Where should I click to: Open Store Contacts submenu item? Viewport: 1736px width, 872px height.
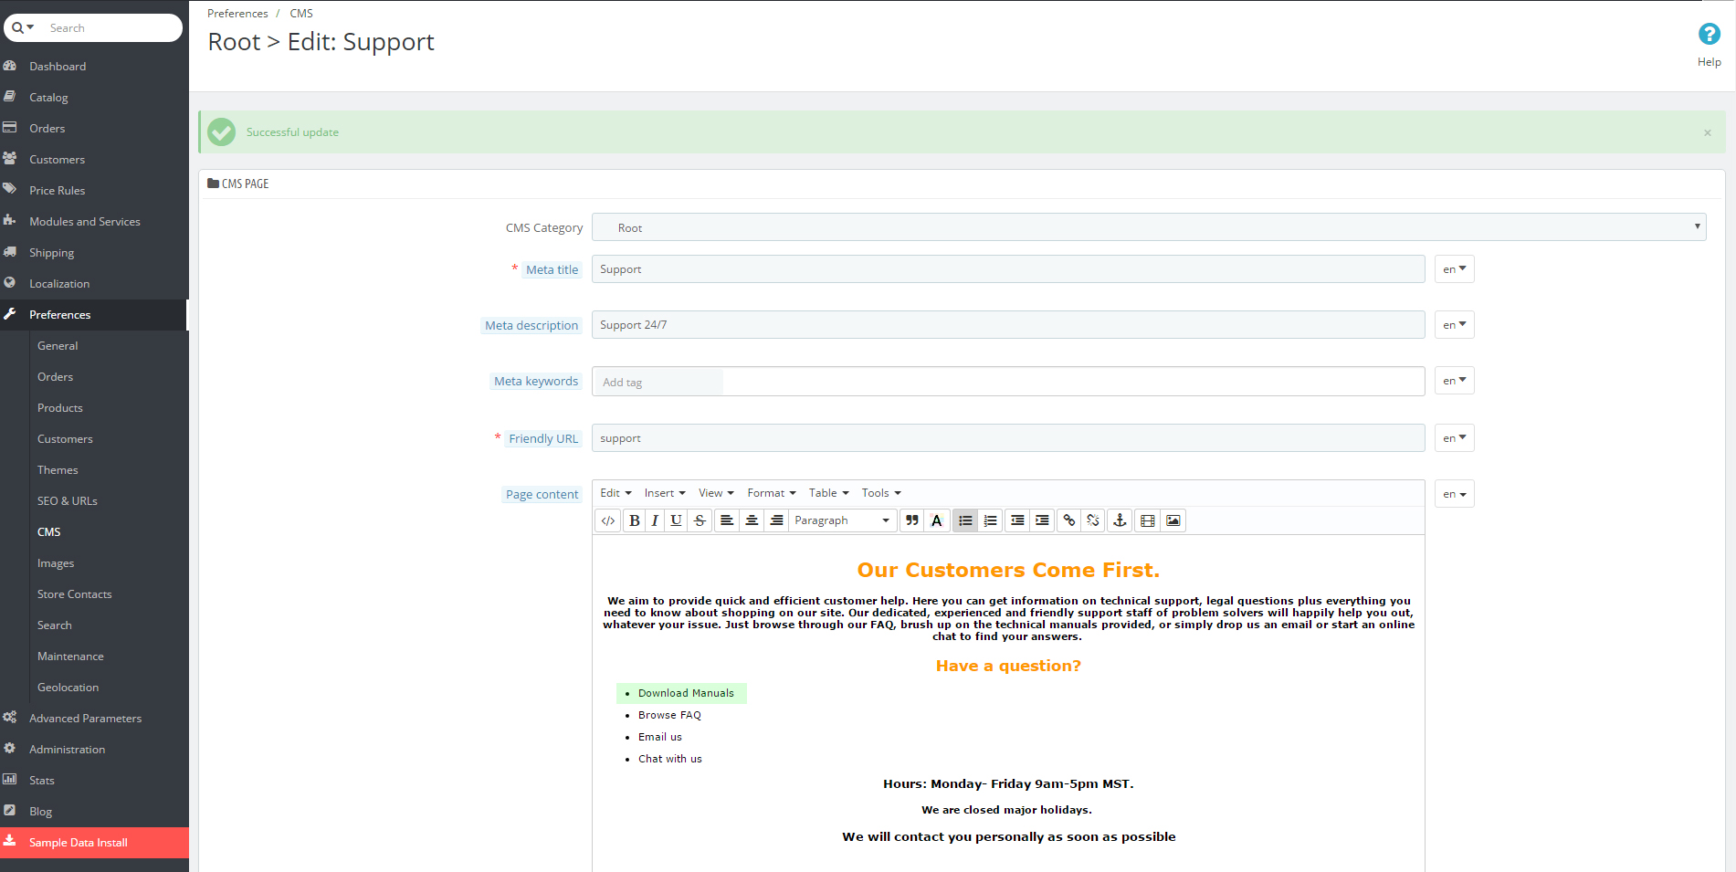(x=74, y=594)
